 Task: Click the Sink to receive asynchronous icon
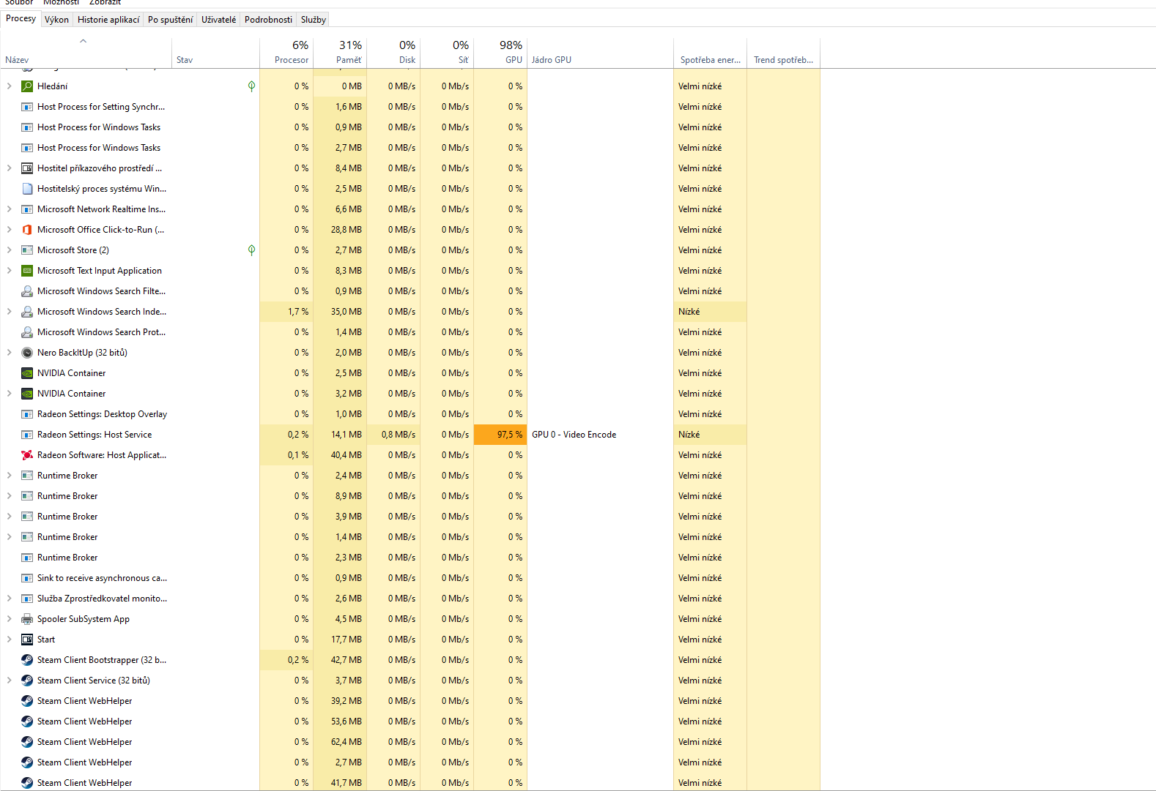click(x=27, y=578)
